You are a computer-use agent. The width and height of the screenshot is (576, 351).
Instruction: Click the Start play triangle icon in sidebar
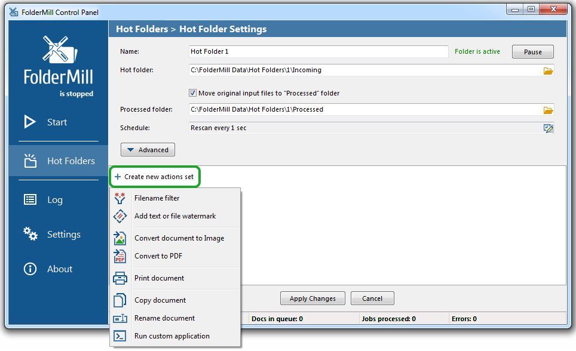point(30,122)
